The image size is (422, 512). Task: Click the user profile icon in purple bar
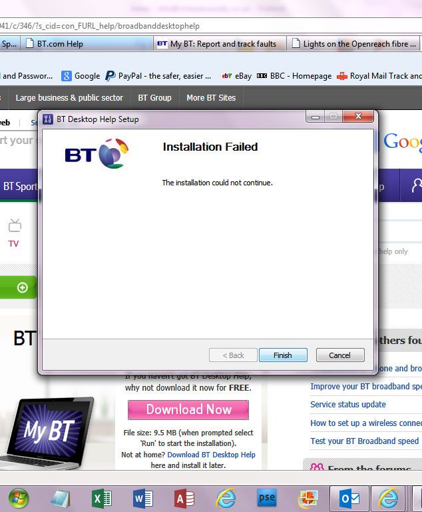(x=417, y=185)
